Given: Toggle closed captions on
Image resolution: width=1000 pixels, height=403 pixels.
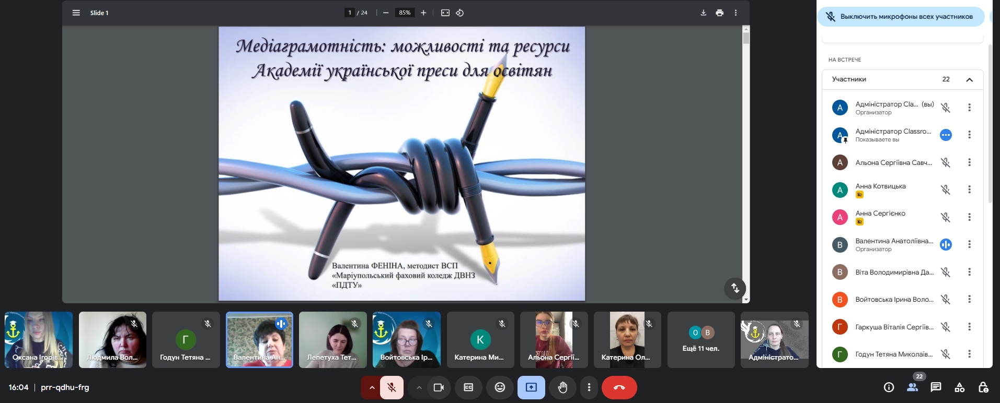Looking at the screenshot, I should pos(468,387).
